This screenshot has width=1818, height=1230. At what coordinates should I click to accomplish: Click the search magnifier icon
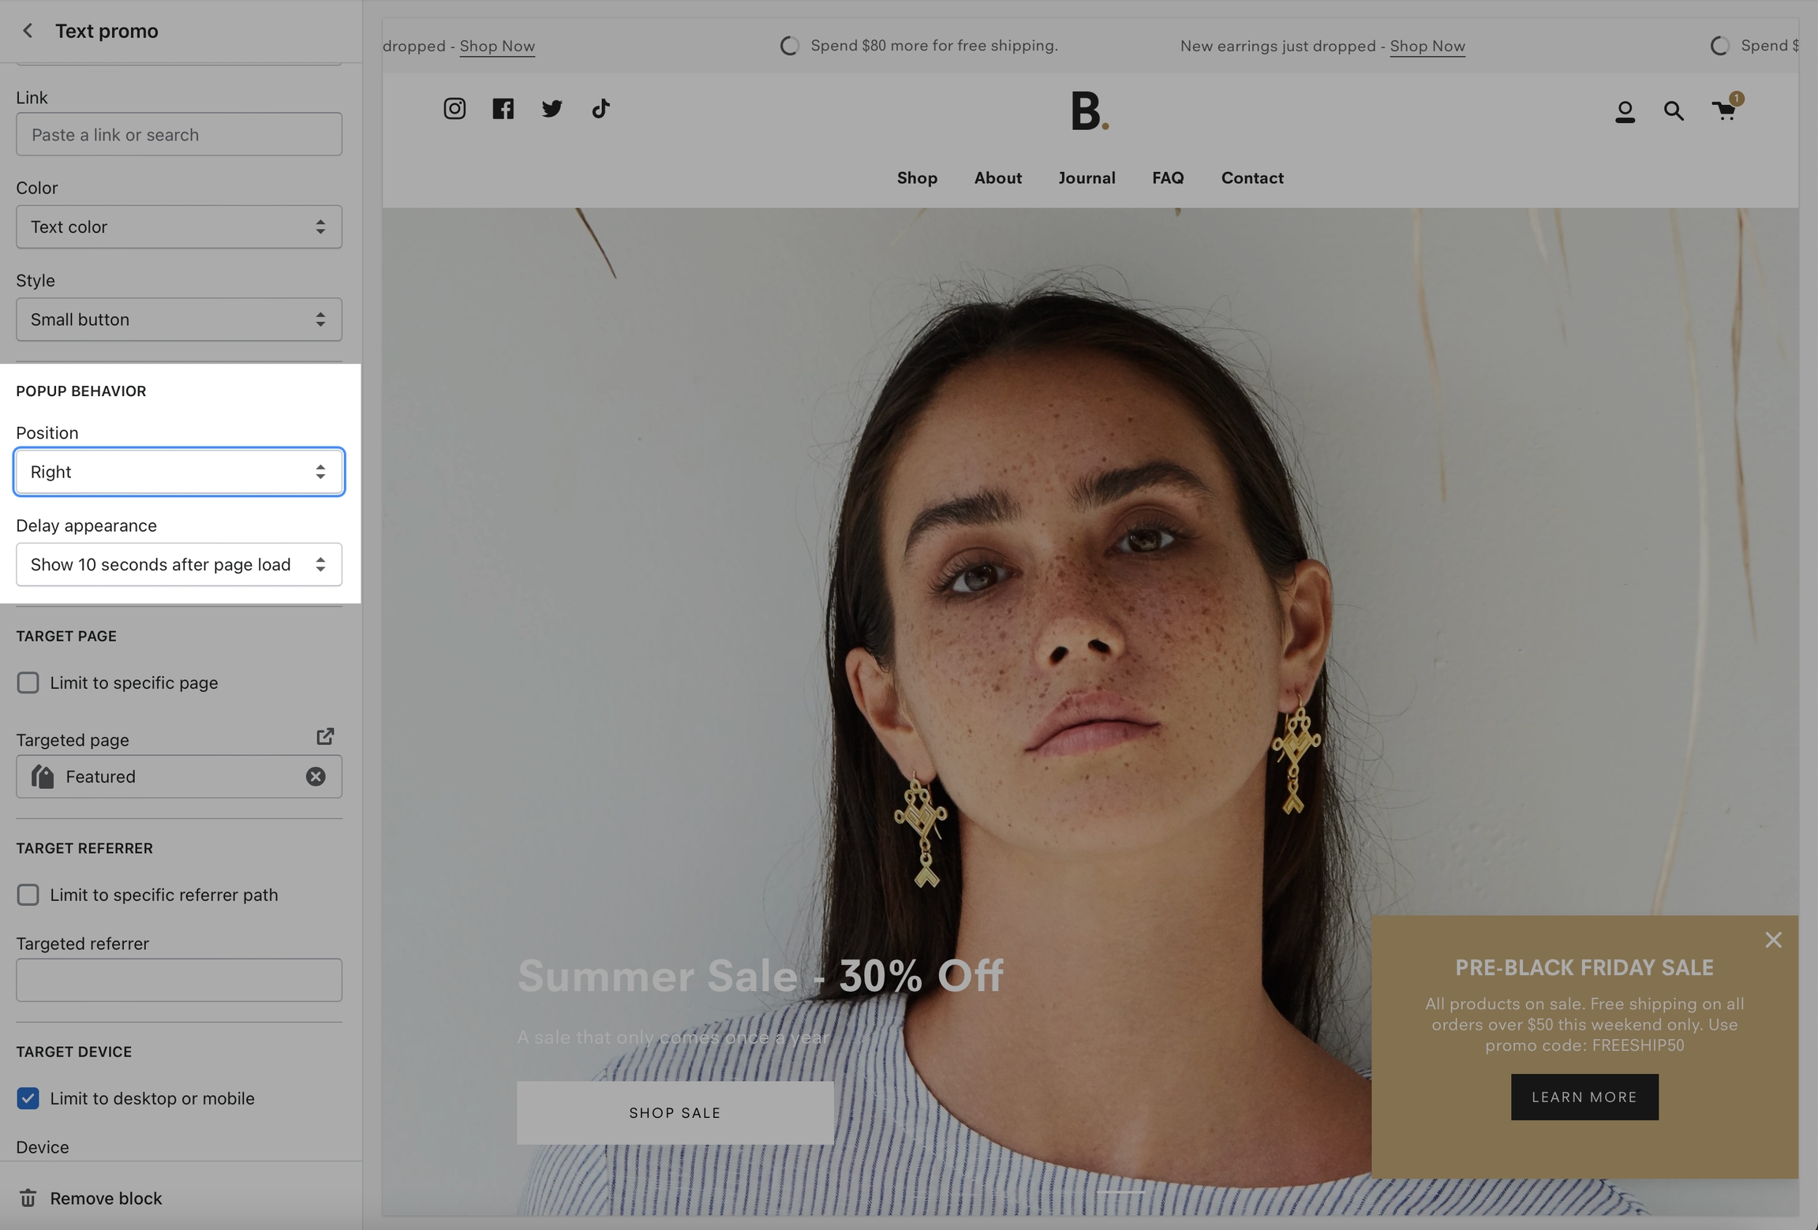tap(1673, 111)
